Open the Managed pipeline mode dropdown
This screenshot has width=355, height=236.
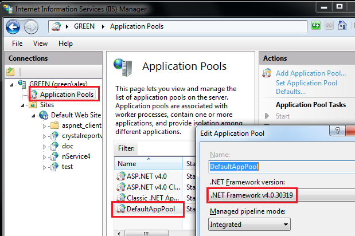coord(279,225)
